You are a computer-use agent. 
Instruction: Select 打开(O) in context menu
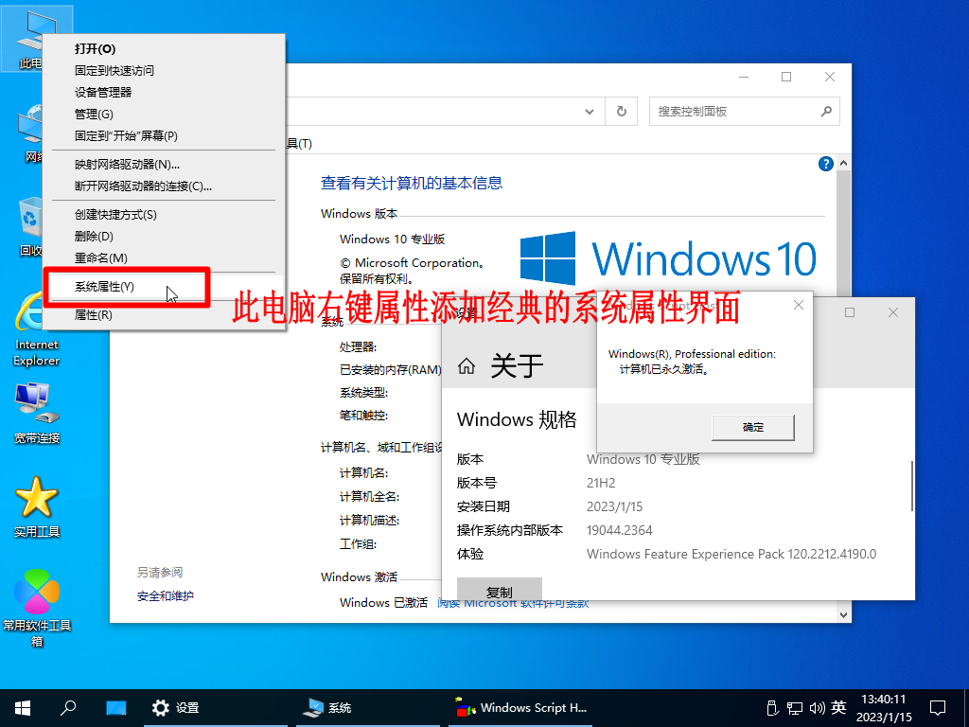[164, 49]
